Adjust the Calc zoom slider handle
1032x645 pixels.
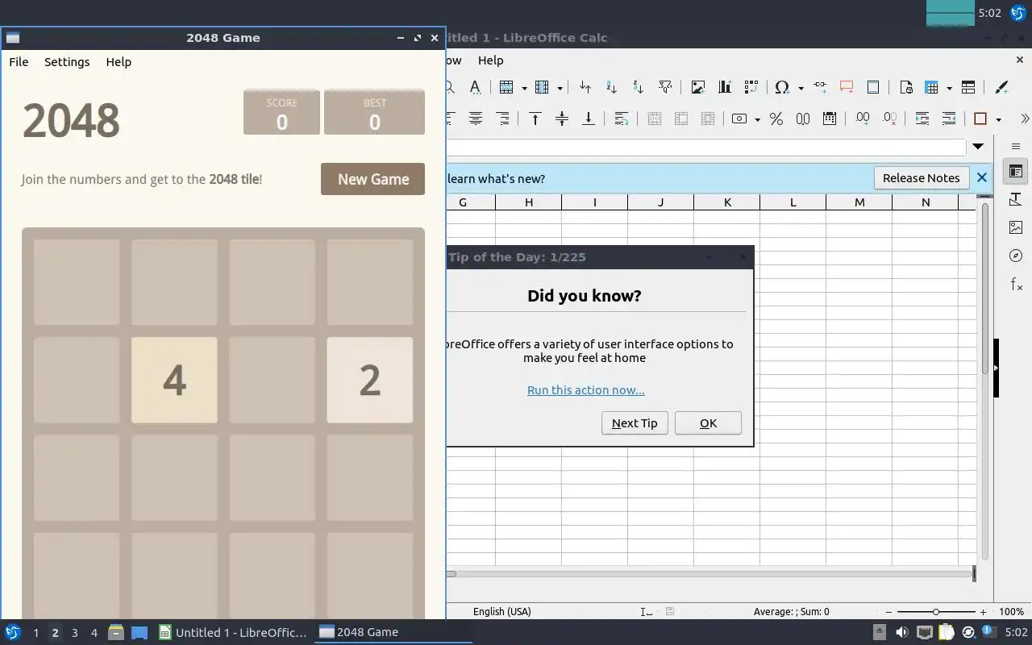tap(935, 612)
